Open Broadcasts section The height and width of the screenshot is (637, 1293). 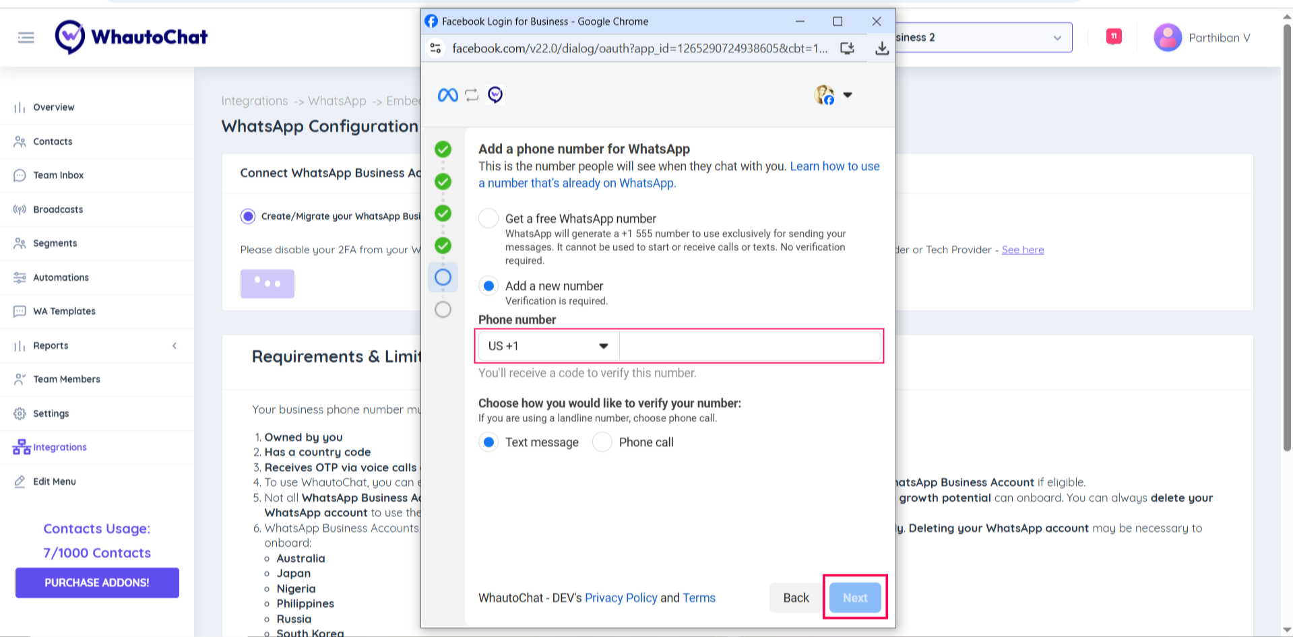click(x=58, y=209)
